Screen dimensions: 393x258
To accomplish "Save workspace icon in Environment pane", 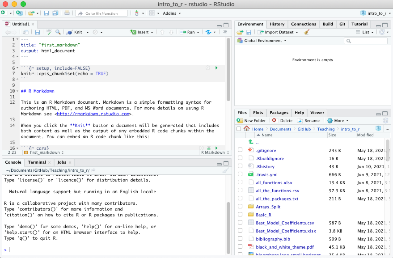I will (249, 32).
